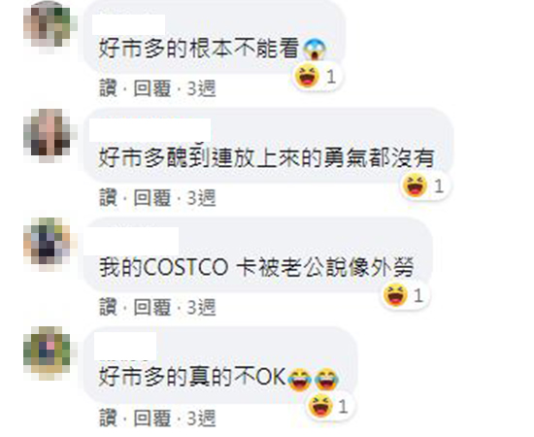Screen dimensions: 534x437
Task: Open the first commenter's pixelated avatar
Action: (x=48, y=25)
